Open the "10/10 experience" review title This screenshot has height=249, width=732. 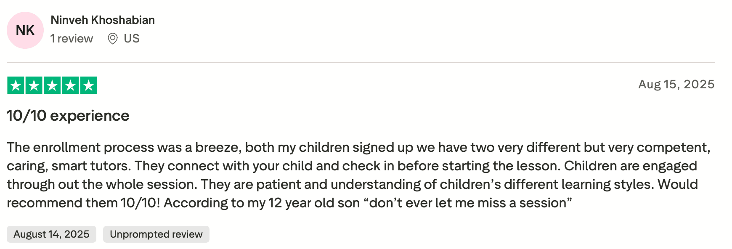click(68, 116)
